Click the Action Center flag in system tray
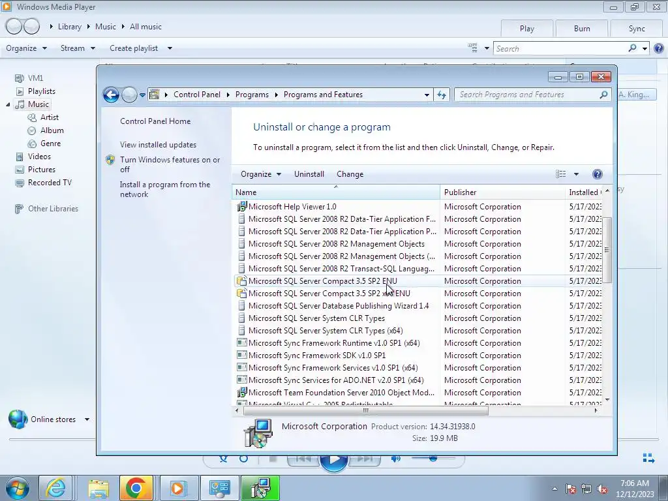Viewport: 668px width, 501px height. coord(571,489)
